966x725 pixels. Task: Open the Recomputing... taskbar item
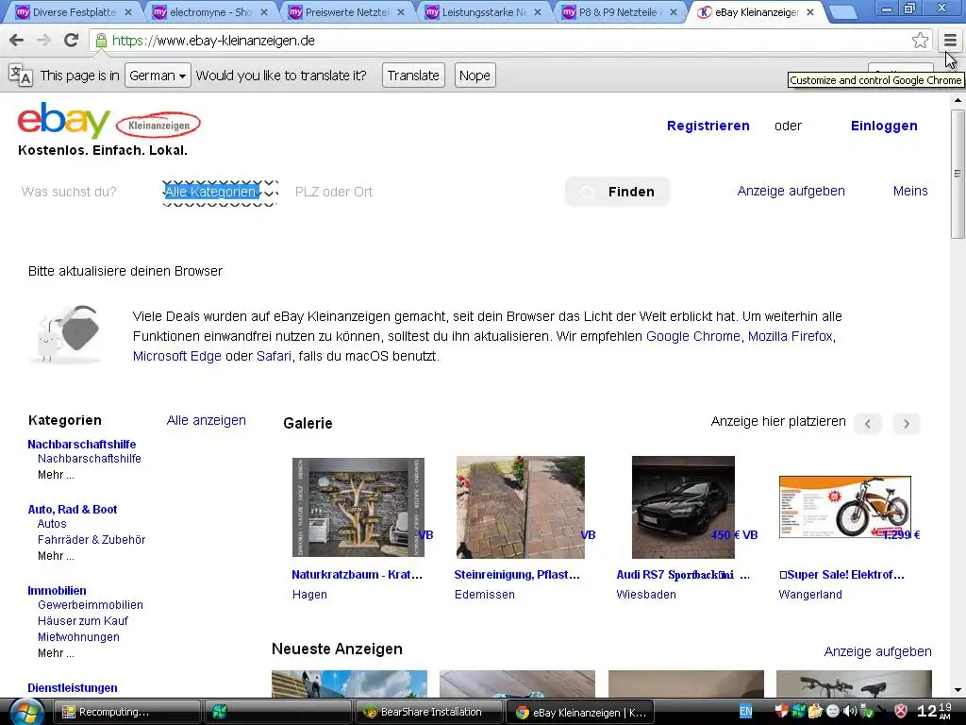click(127, 712)
